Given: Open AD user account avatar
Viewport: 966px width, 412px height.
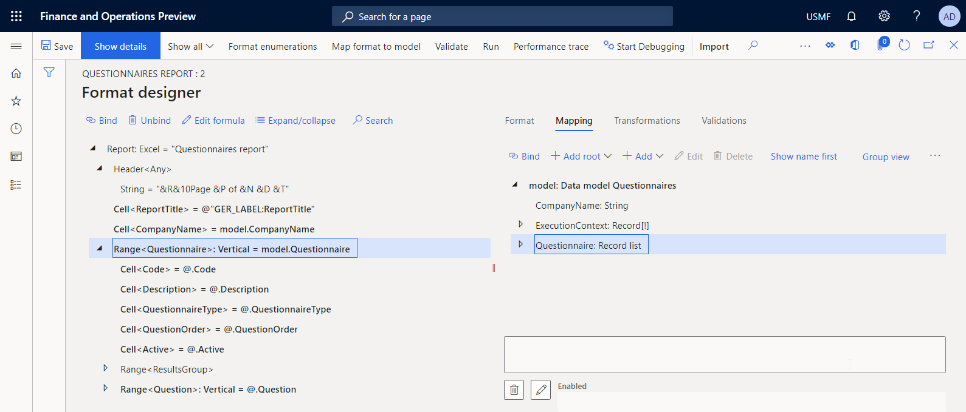Looking at the screenshot, I should tap(949, 16).
